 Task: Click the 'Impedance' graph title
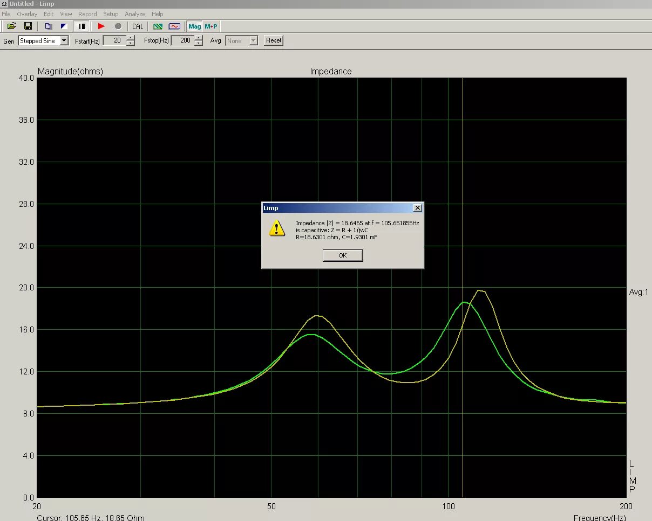[x=331, y=71]
